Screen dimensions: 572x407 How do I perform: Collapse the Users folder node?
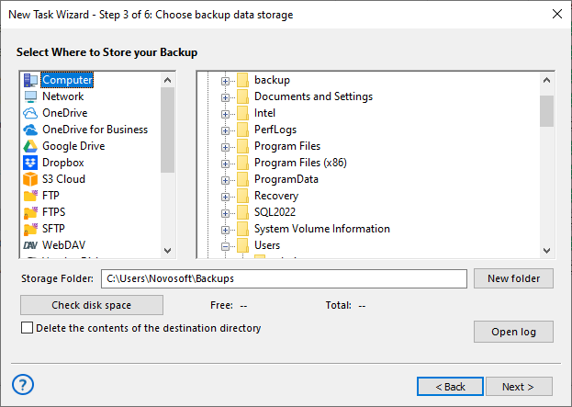click(225, 246)
